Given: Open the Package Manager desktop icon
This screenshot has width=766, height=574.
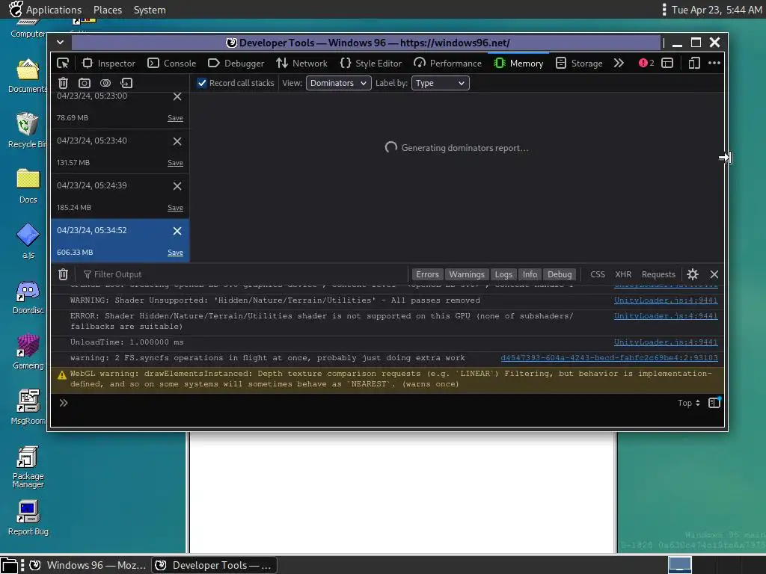Looking at the screenshot, I should click(x=28, y=466).
